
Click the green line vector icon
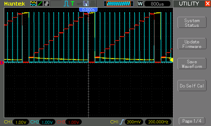pos(40,4)
